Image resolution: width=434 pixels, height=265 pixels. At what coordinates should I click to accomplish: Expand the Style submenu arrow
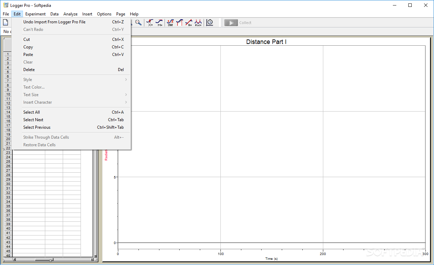click(126, 80)
